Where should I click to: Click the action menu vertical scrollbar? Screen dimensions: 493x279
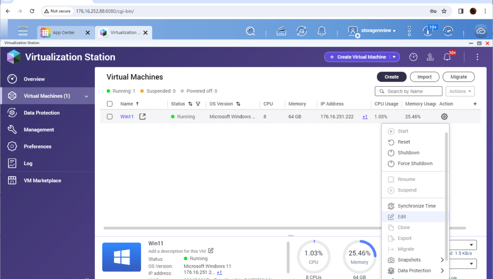click(x=446, y=197)
